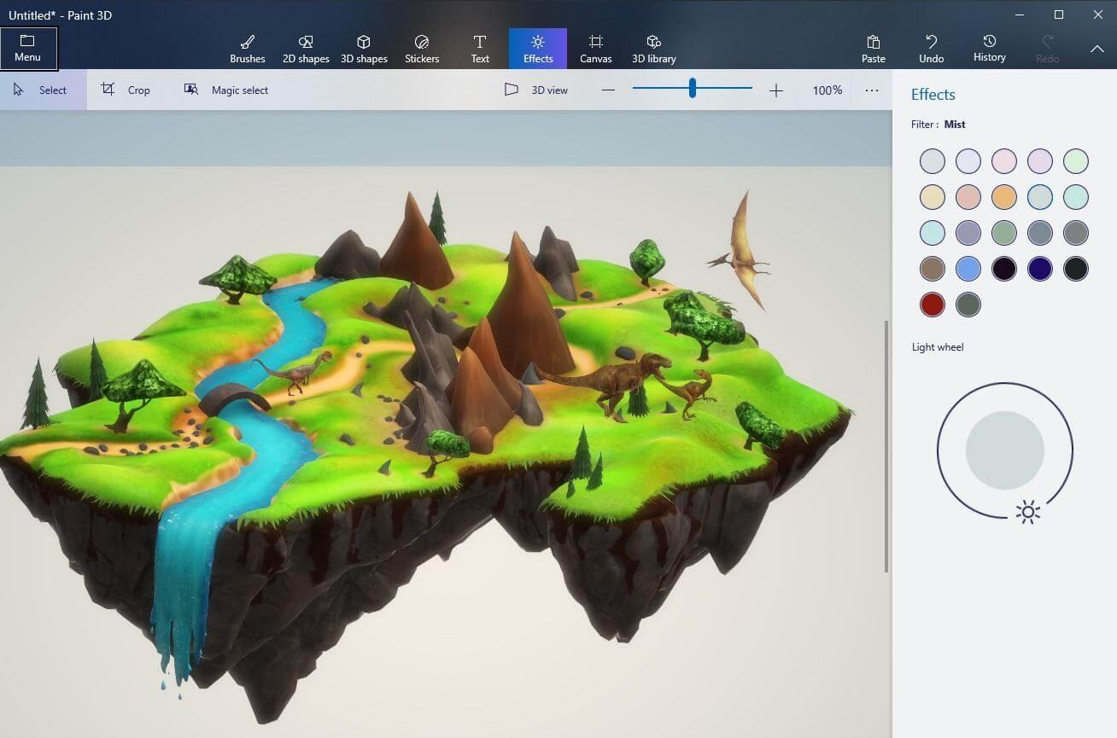This screenshot has width=1117, height=738.
Task: Open the more options ellipsis menu
Action: click(x=872, y=90)
